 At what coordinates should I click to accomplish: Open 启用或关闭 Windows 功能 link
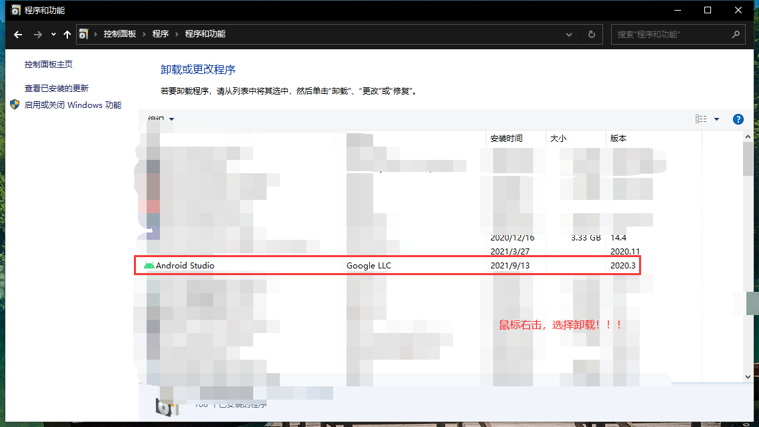pos(73,105)
